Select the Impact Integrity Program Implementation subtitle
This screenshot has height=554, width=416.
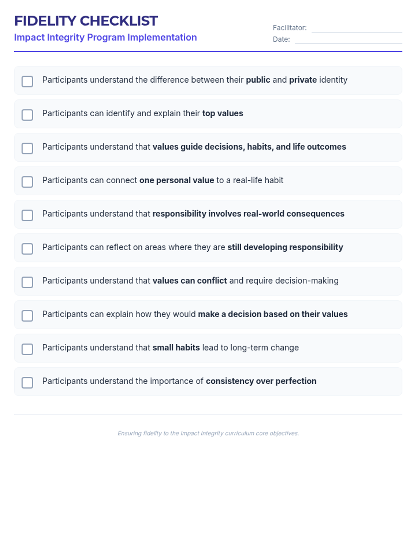pyautogui.click(x=105, y=37)
